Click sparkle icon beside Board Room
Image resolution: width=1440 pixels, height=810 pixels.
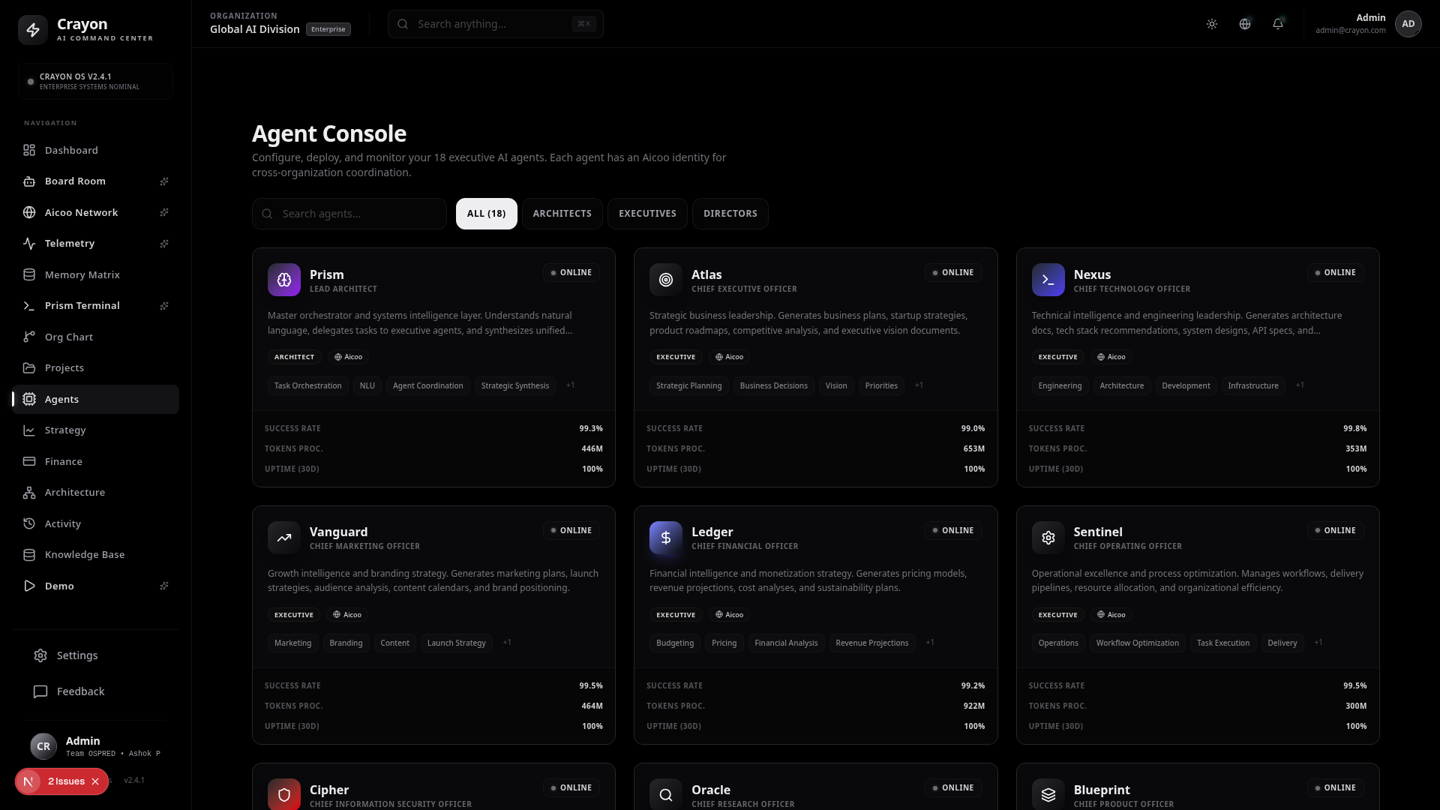[x=164, y=181]
